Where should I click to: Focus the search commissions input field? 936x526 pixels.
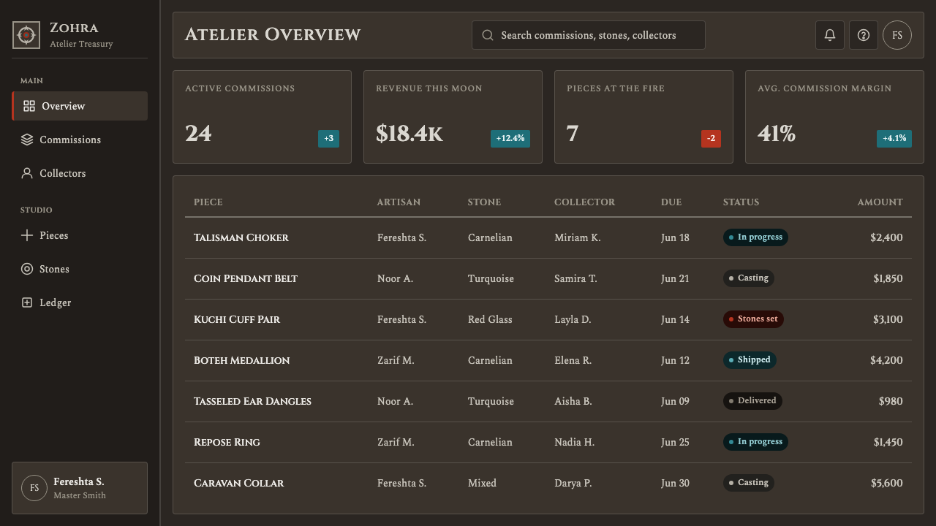[589, 35]
